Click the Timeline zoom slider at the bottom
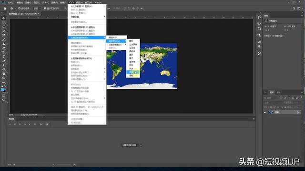Screen dimensions: 305x171 point(64,165)
